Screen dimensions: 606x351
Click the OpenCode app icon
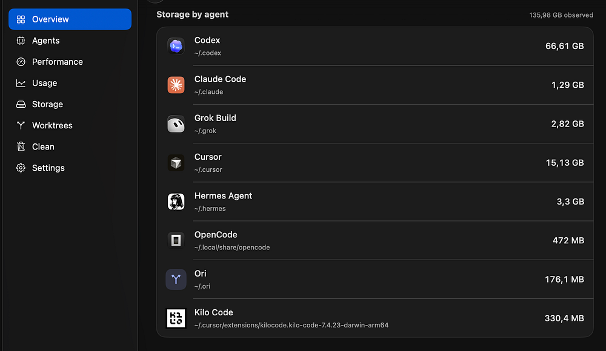click(x=176, y=241)
